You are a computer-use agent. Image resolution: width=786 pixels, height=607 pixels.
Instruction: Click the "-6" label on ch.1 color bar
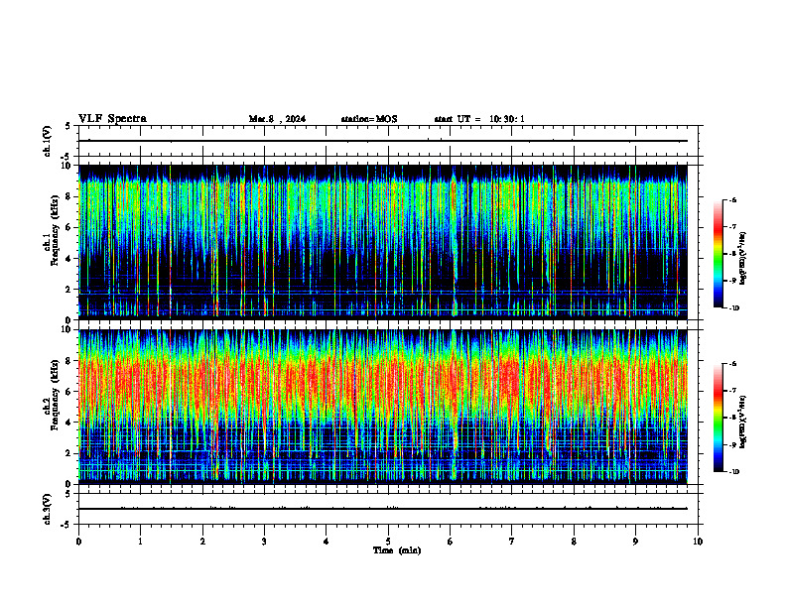(x=732, y=199)
